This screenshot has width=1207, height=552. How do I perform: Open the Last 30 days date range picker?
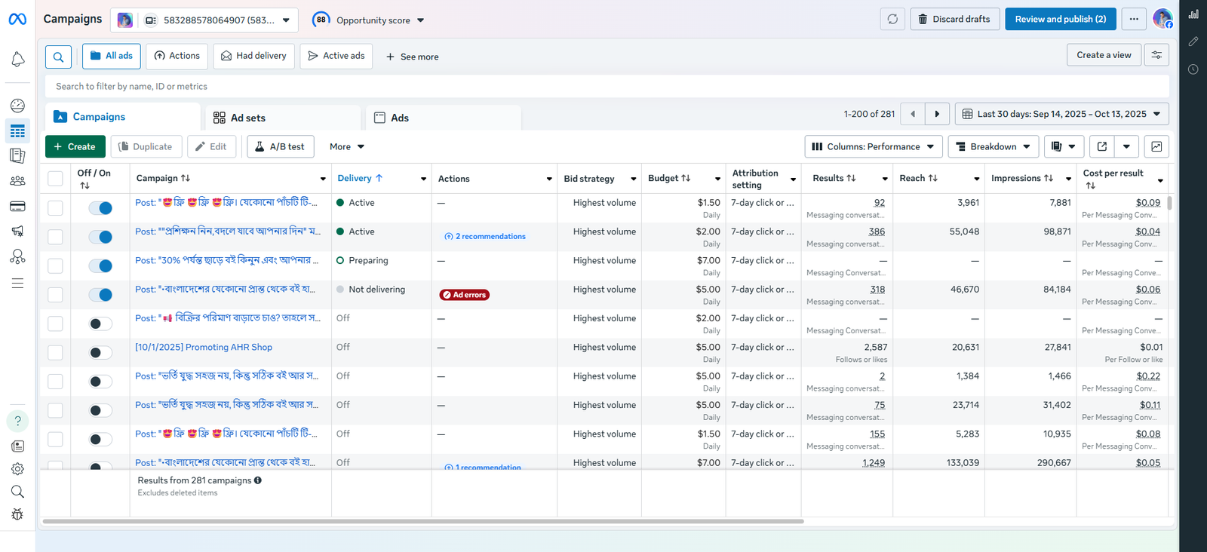point(1061,114)
